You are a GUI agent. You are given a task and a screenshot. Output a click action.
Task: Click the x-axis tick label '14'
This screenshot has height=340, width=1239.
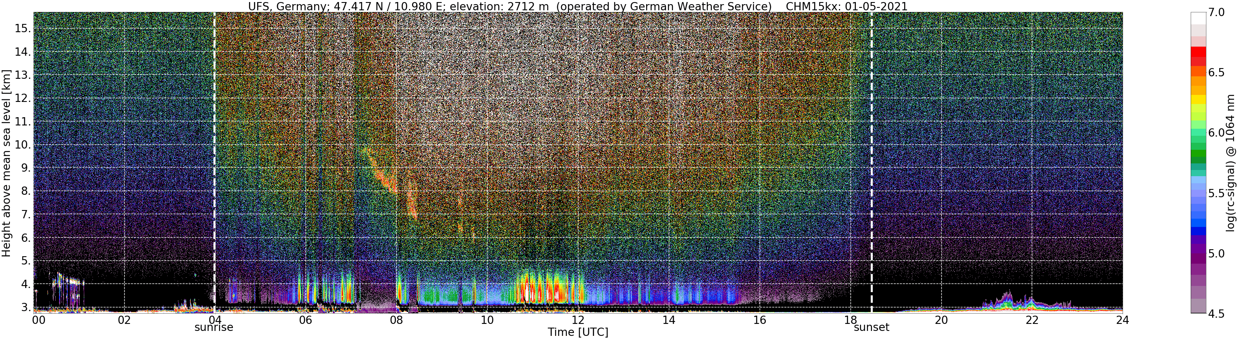pyautogui.click(x=668, y=319)
